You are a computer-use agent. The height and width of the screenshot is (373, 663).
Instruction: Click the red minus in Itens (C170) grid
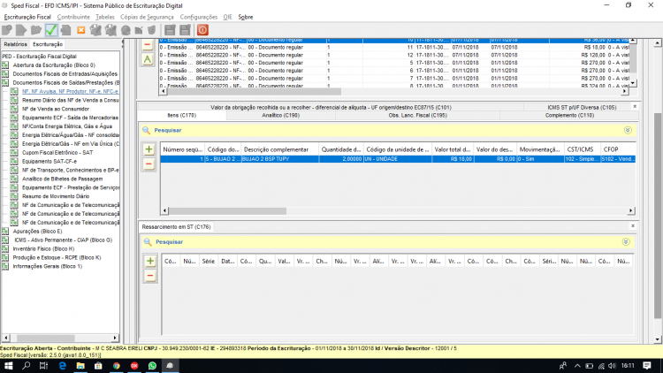149,164
